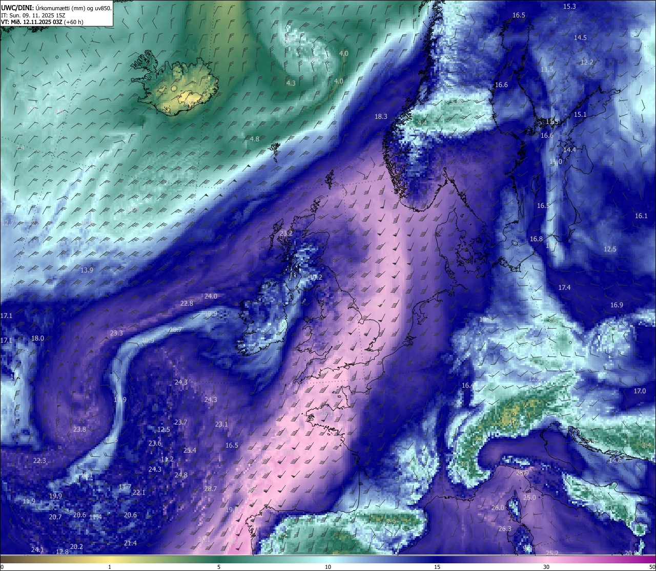Select the 19.9 value label

55,496
